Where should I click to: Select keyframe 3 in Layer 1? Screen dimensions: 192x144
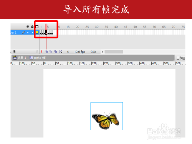pyautogui.click(x=44, y=32)
